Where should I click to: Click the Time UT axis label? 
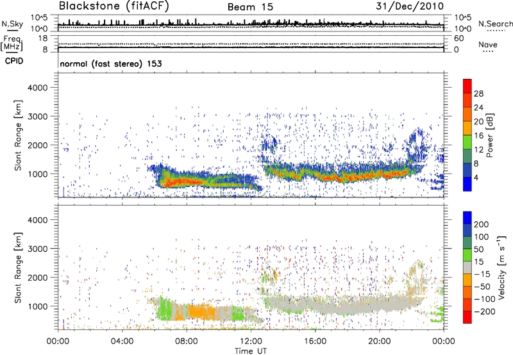tap(251, 351)
